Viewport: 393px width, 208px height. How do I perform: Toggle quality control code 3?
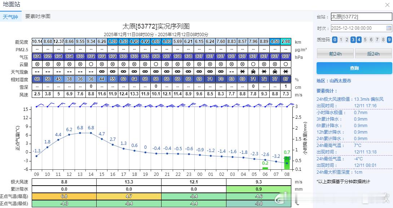(353, 40)
